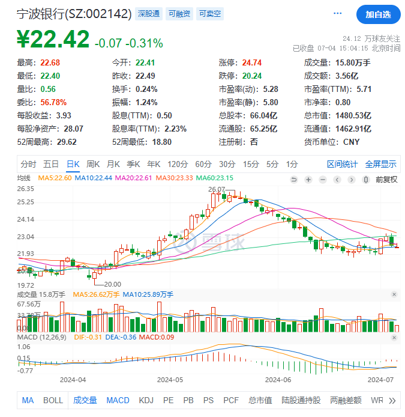Toggle the PE indicator
405x417 pixels.
point(169,401)
